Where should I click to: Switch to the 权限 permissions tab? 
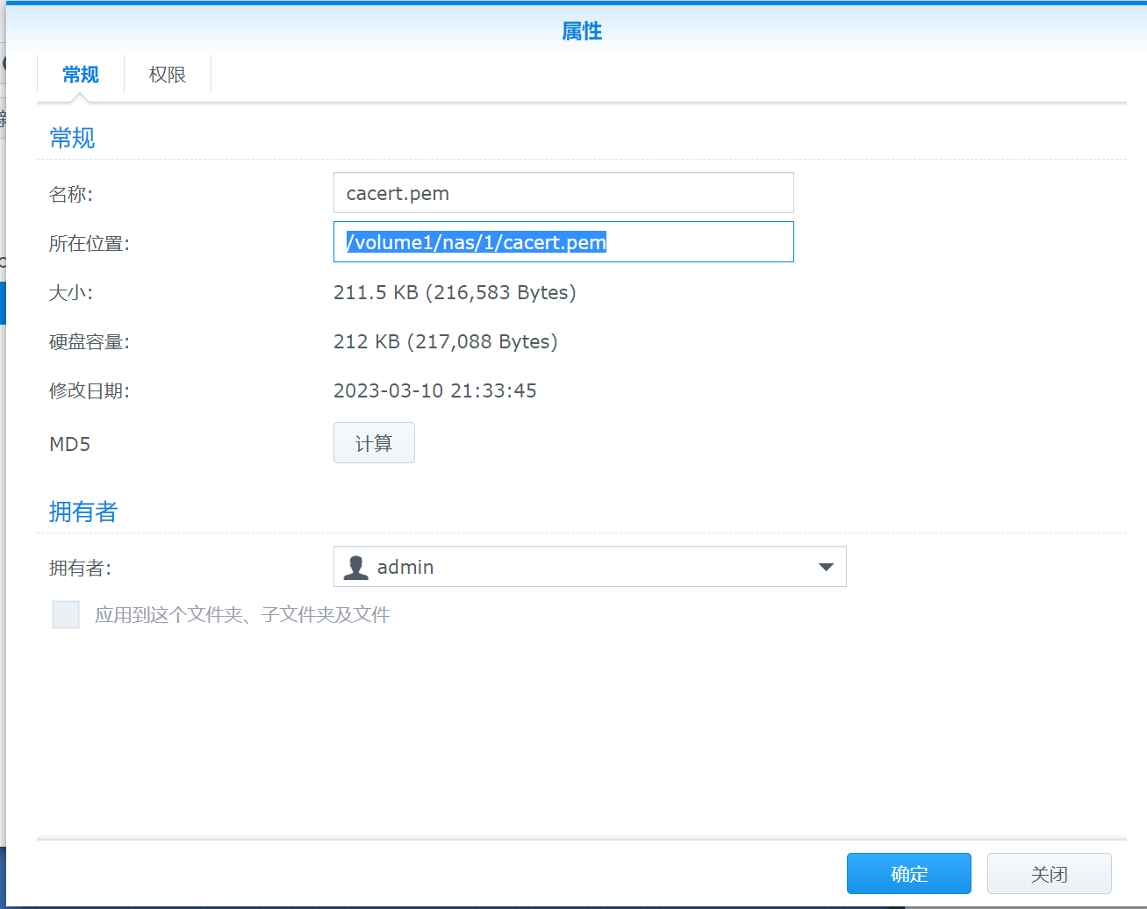[167, 75]
